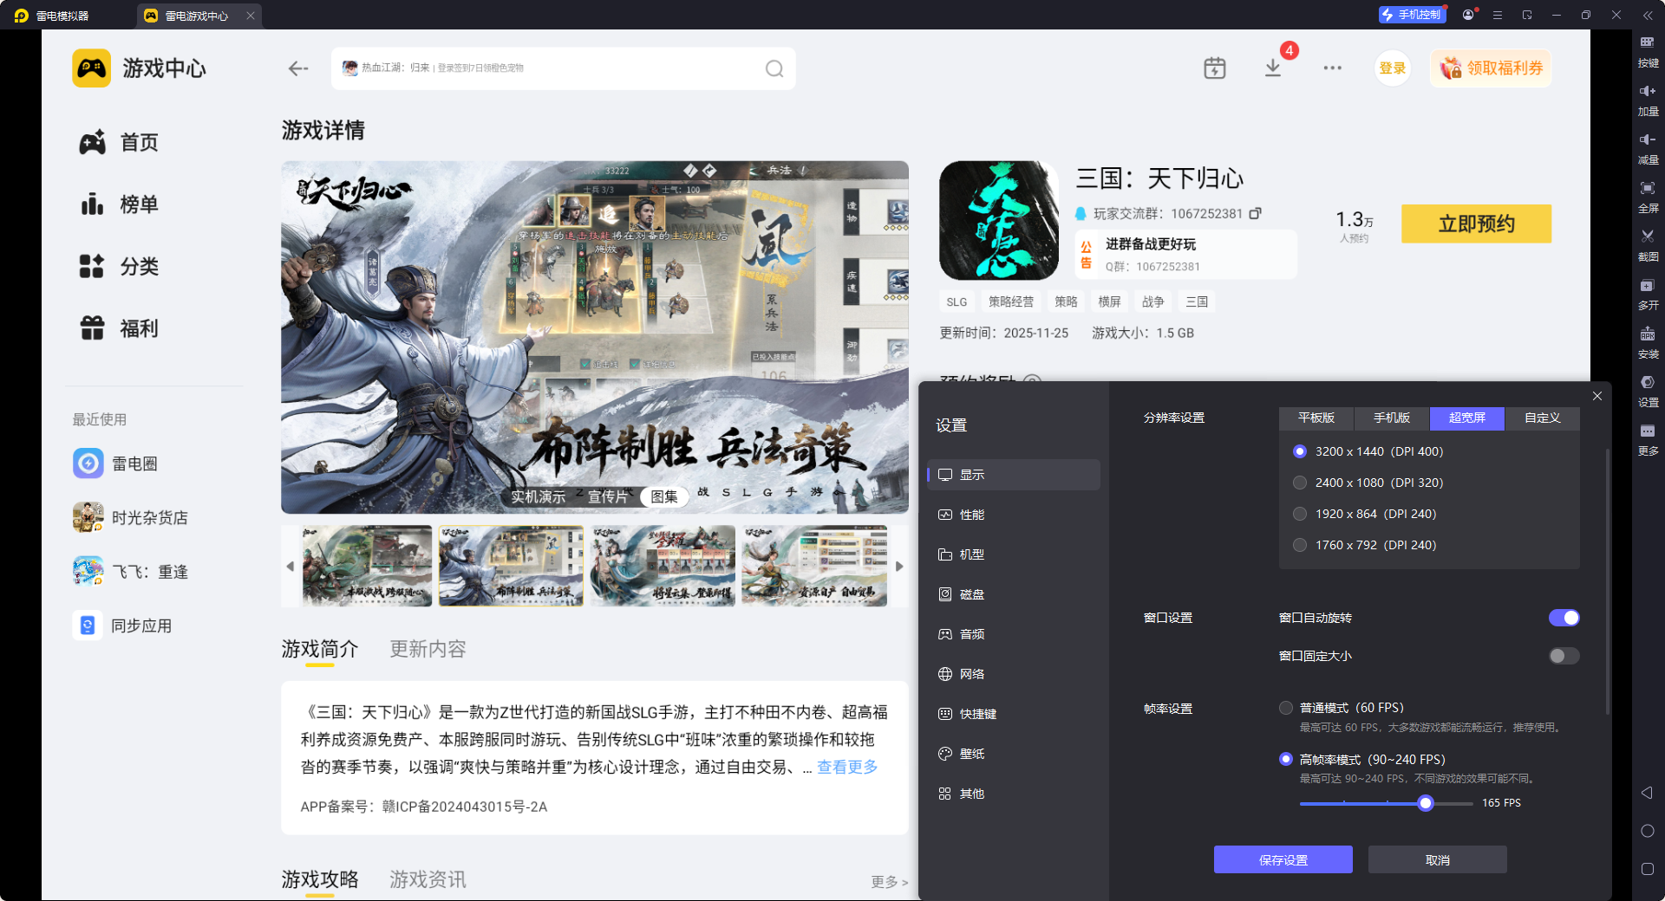Open 雷电圈 from recently used
This screenshot has width=1665, height=901.
(x=116, y=463)
